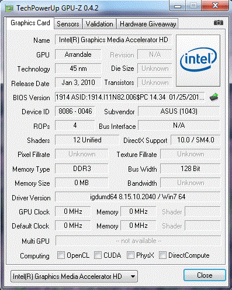This screenshot has width=232, height=290.
Task: Click the Technology field showing 45 nm
Action: point(78,69)
